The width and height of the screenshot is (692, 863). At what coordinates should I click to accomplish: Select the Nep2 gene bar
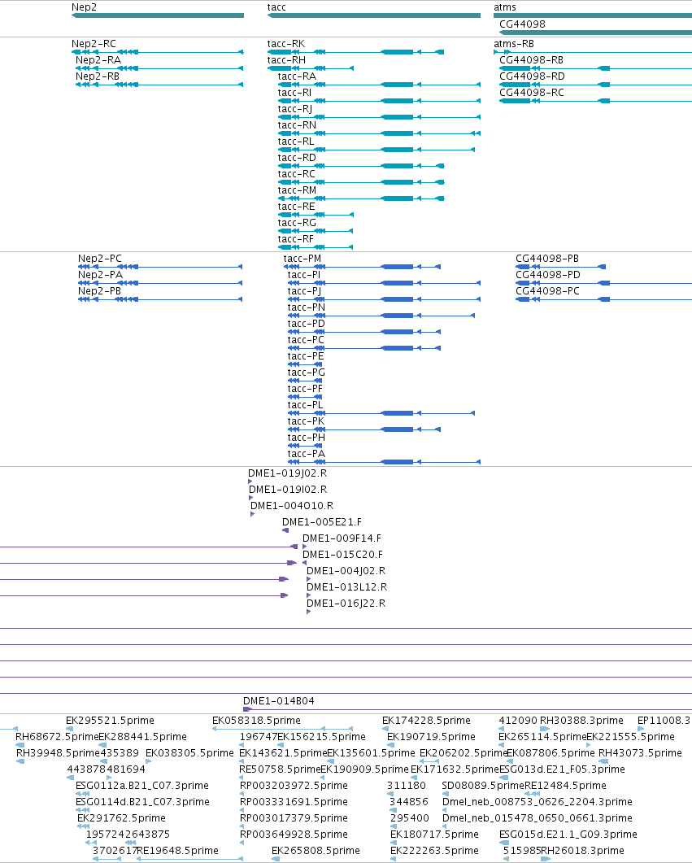[157, 15]
